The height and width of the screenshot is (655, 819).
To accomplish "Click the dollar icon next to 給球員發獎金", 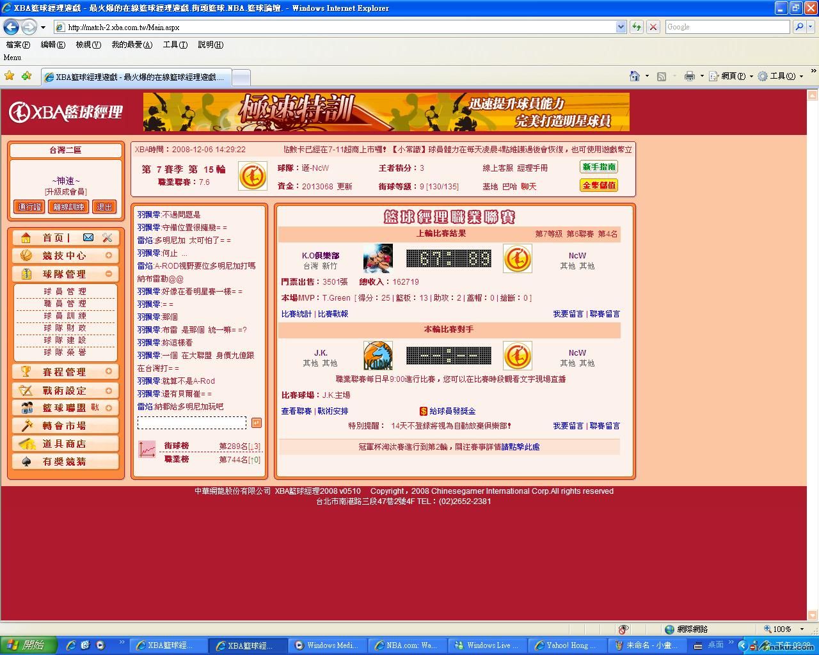I will (x=424, y=411).
